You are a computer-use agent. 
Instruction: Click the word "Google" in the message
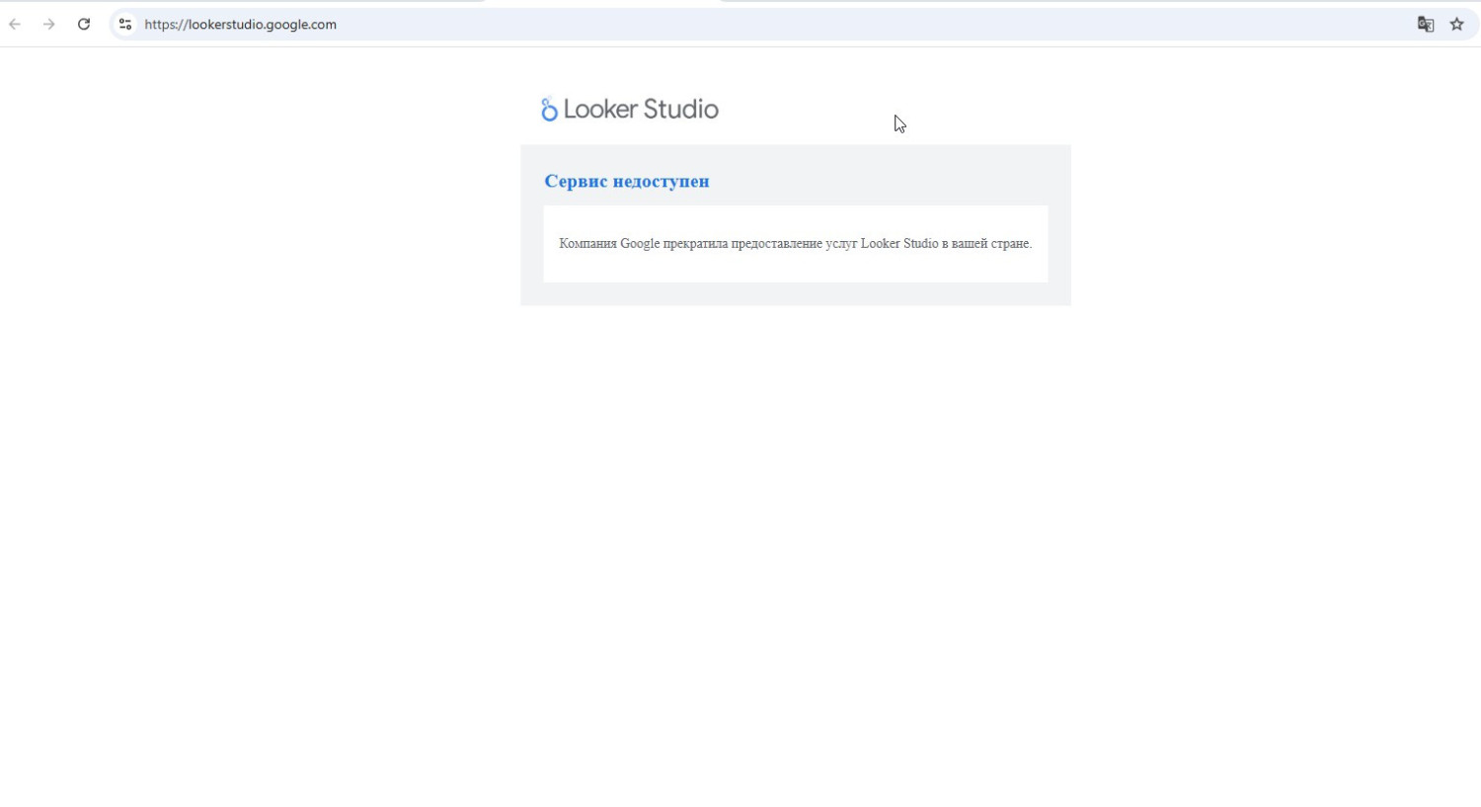click(x=640, y=244)
